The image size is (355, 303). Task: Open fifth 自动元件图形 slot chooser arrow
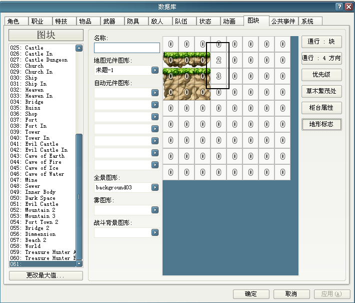point(155,141)
